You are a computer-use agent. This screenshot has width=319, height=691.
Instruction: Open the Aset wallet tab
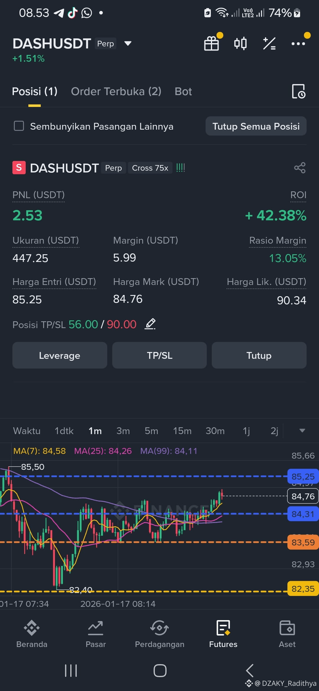[x=287, y=634]
